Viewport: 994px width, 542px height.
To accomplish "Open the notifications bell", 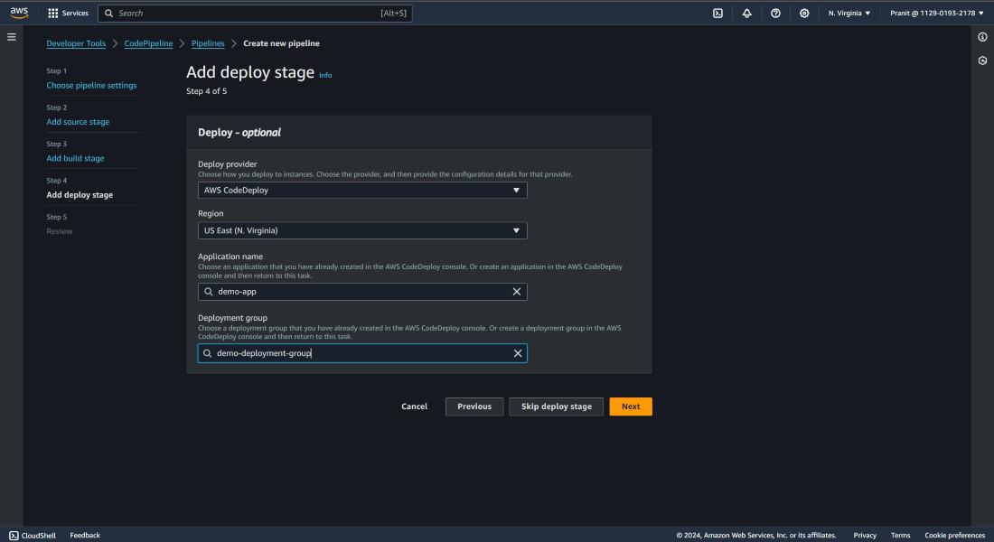I will (x=746, y=13).
